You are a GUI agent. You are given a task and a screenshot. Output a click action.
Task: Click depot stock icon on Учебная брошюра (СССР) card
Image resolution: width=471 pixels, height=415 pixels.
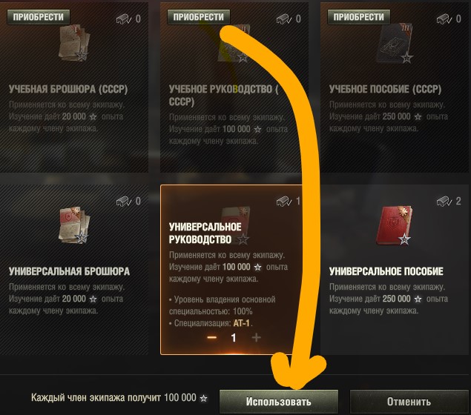coord(124,19)
